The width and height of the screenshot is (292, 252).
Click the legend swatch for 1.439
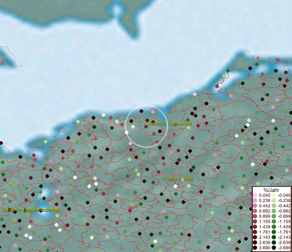[255, 227]
